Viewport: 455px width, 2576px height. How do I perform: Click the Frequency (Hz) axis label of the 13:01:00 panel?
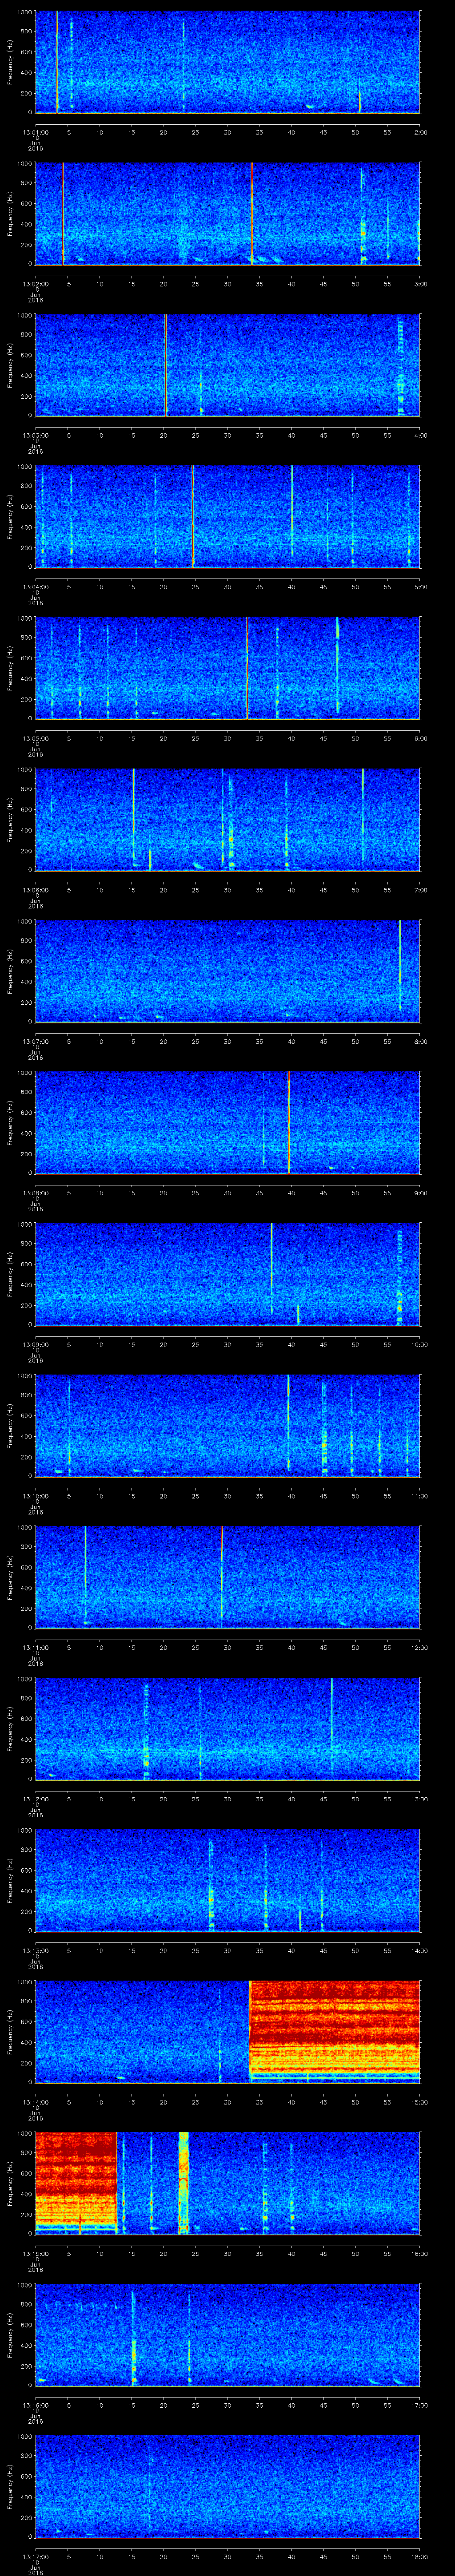coord(11,62)
